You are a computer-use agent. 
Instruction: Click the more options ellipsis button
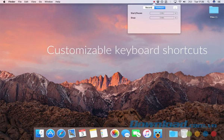tap(175, 7)
